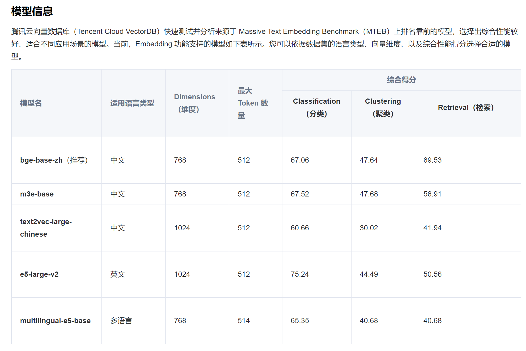Click the Clustering (聚类) subheader
This screenshot has width=526, height=351.
[x=383, y=107]
